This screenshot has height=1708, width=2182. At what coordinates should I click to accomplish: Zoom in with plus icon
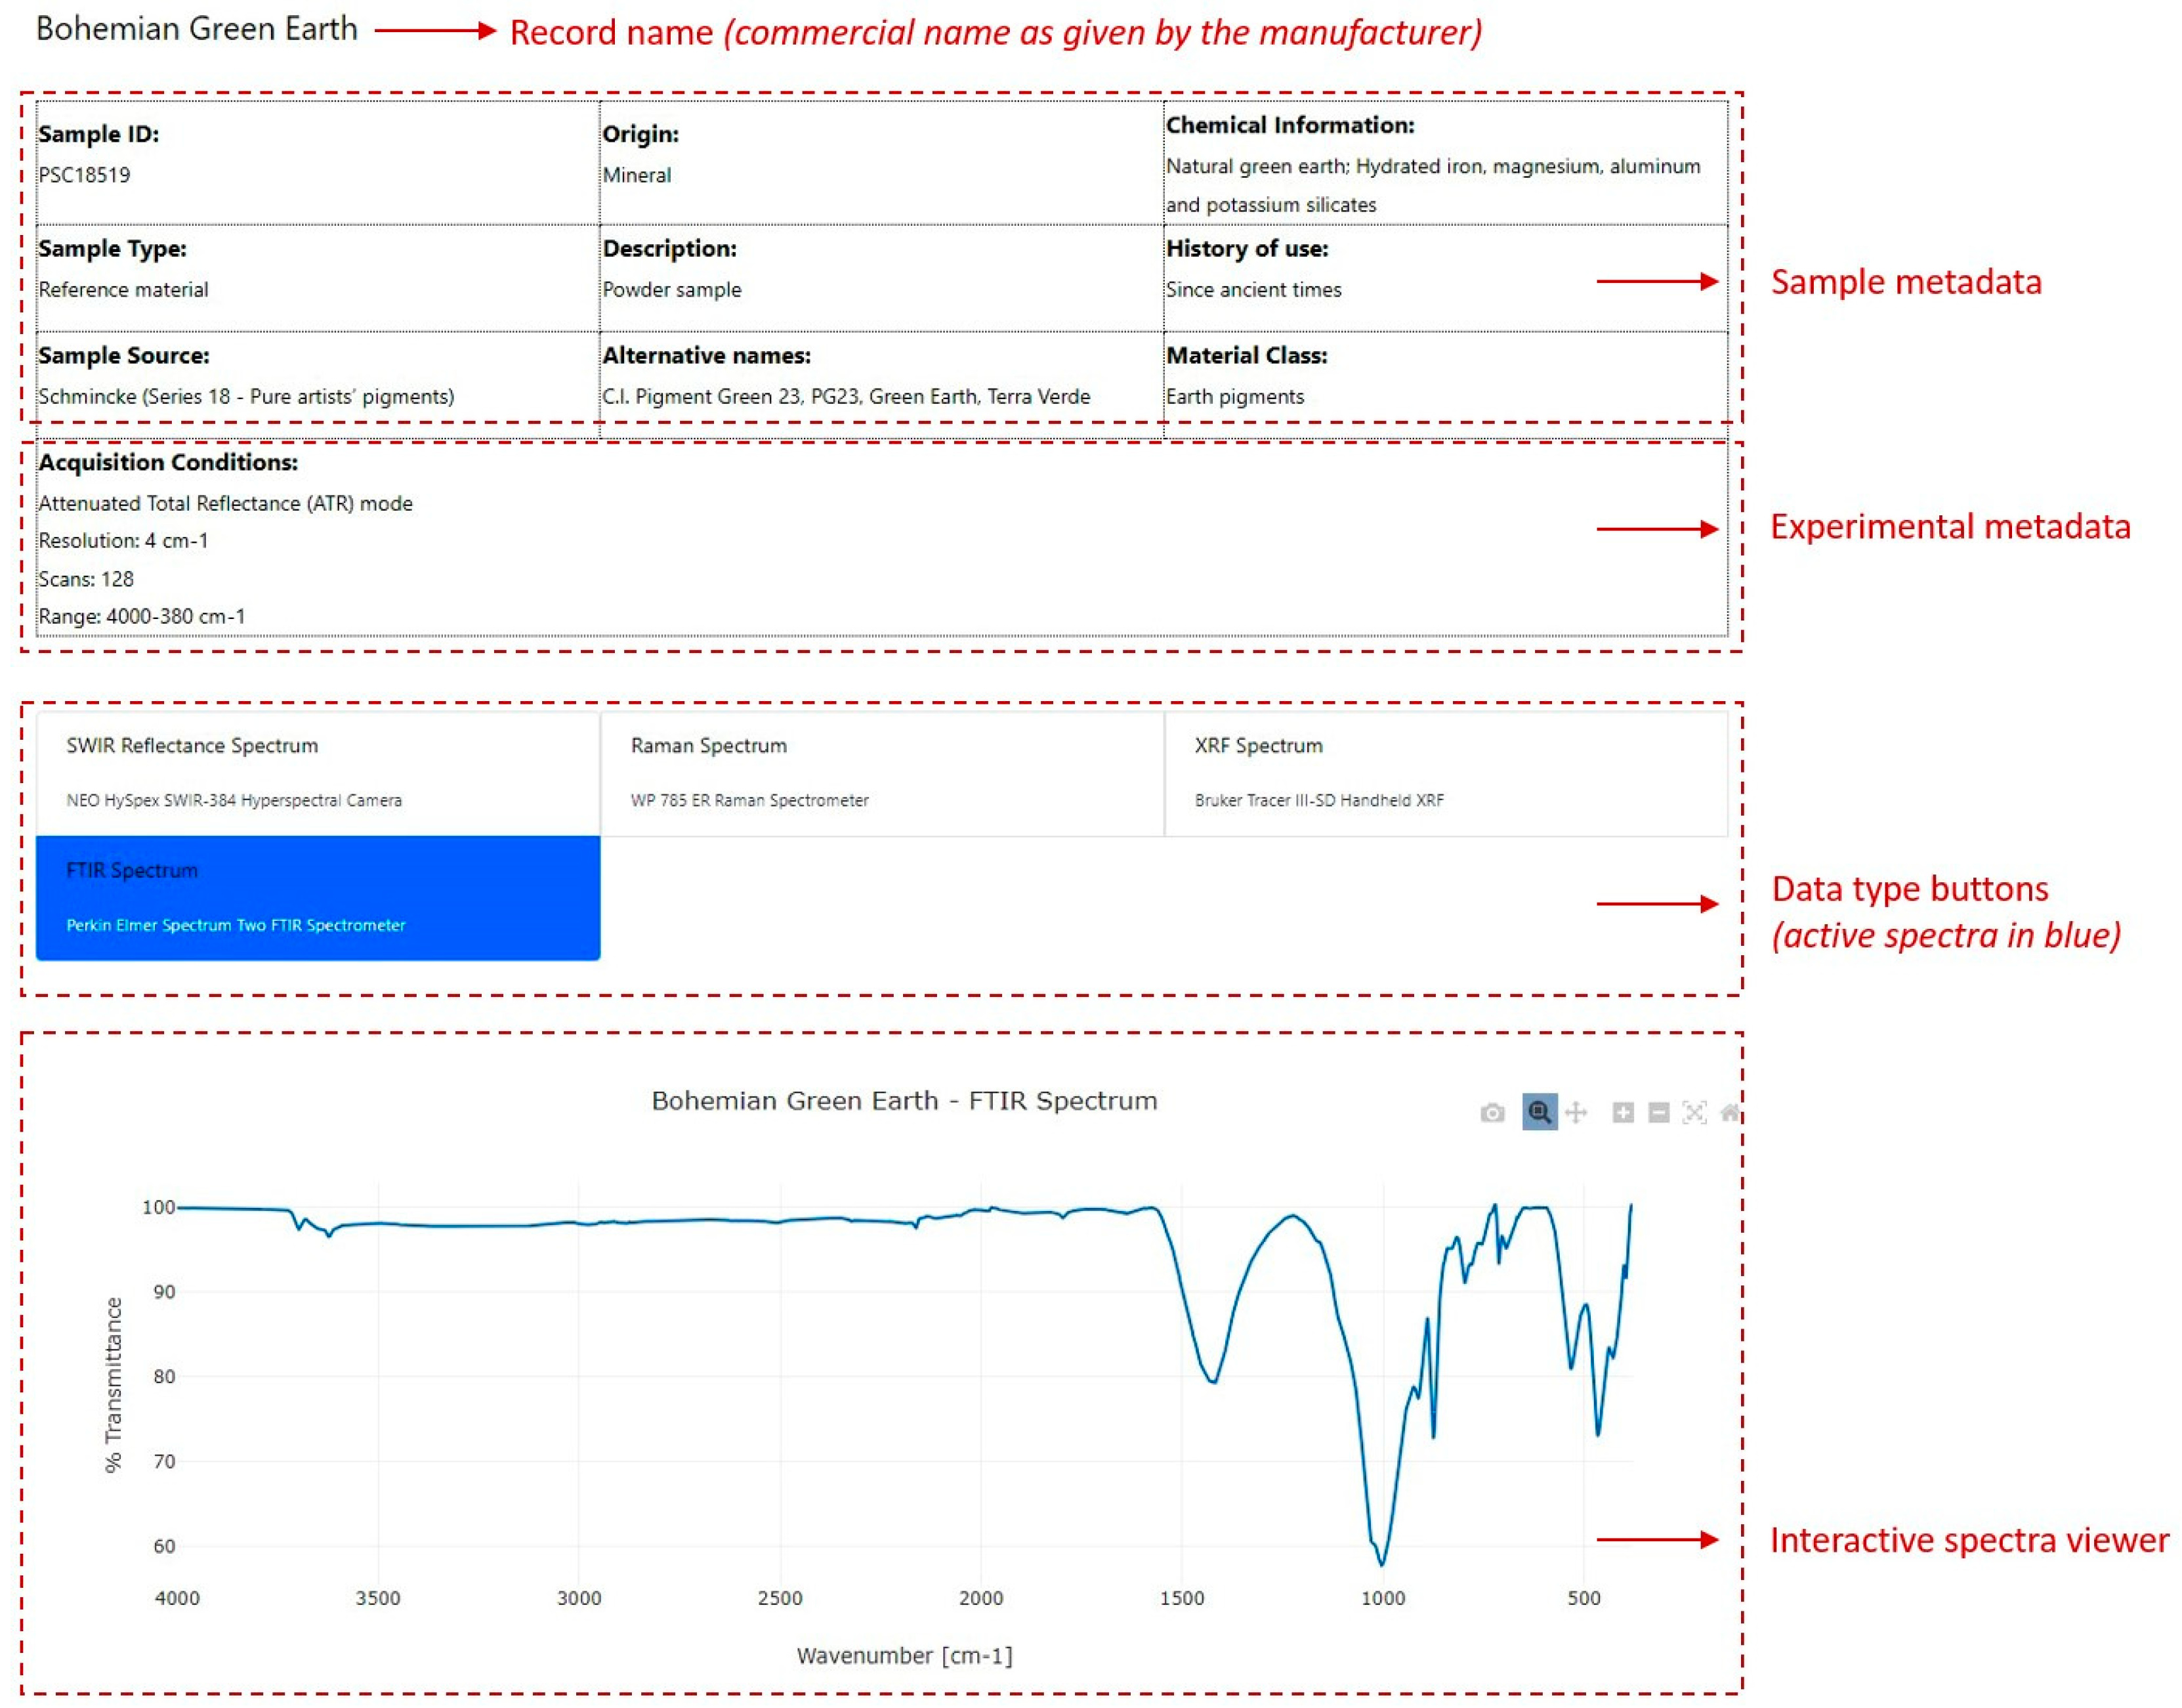click(1622, 1112)
